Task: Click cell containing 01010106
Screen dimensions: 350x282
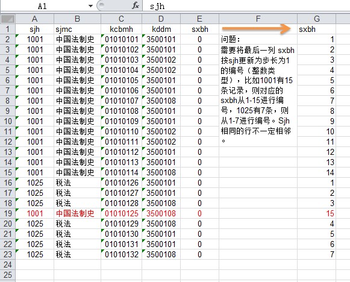Action: coord(121,90)
